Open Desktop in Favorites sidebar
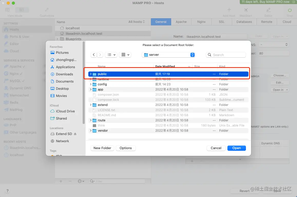 pos(60,89)
